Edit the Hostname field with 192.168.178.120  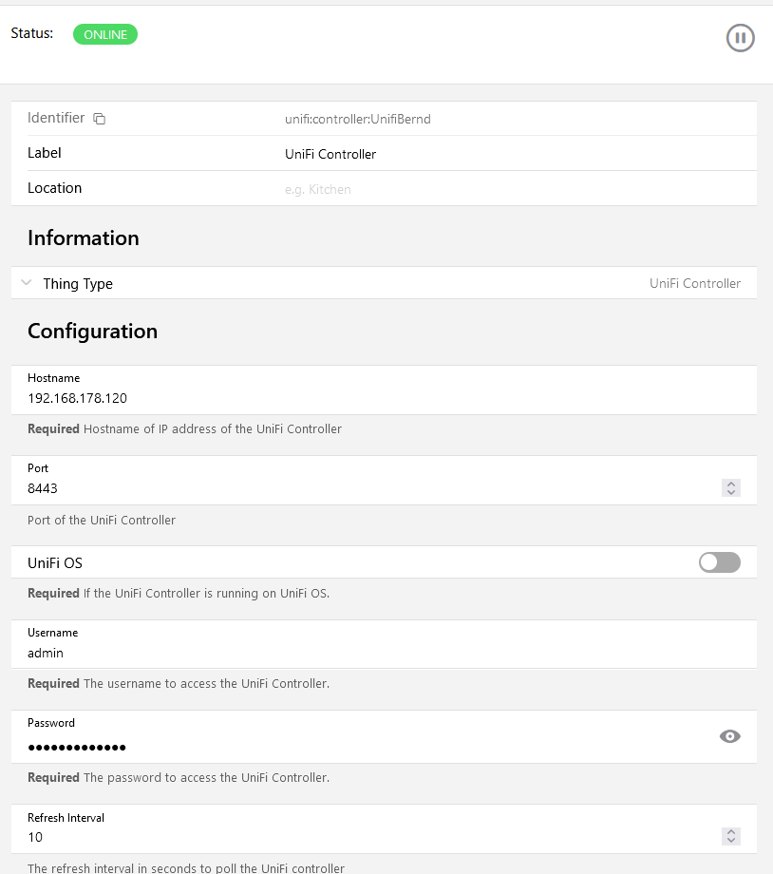coord(285,398)
